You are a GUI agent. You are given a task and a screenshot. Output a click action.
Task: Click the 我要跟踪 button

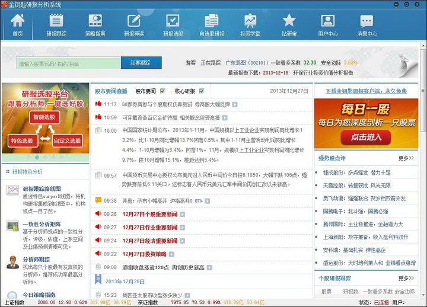pyautogui.click(x=141, y=63)
